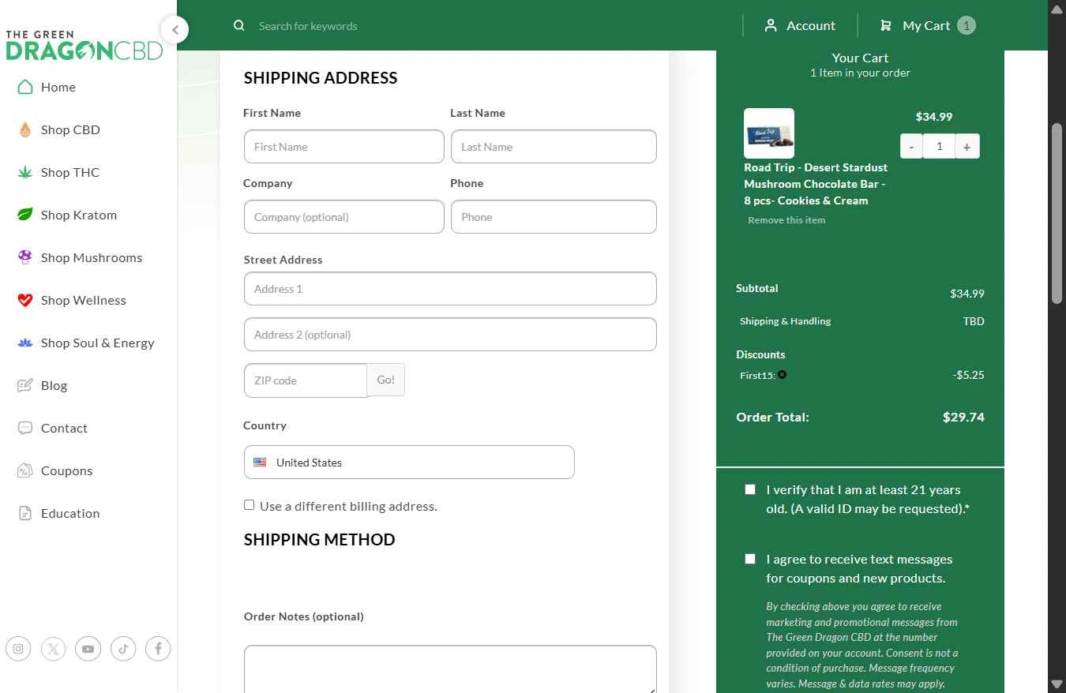Click the Go! button next to ZIP code
1066x693 pixels.
(385, 380)
